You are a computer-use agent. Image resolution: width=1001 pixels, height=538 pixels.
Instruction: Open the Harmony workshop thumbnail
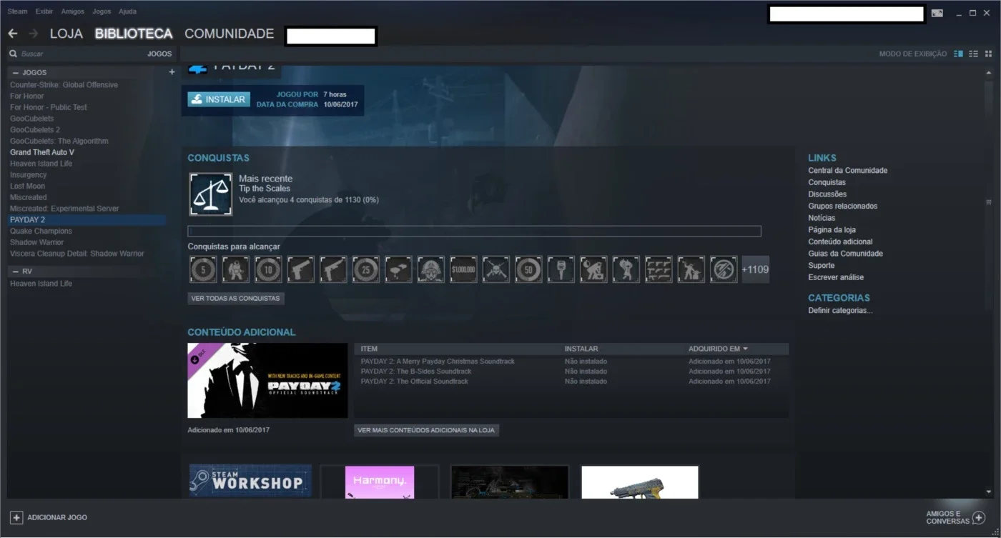click(x=379, y=482)
